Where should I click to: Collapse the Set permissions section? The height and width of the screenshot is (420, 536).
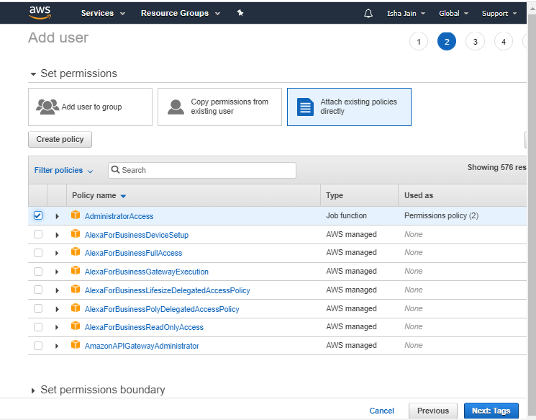33,74
